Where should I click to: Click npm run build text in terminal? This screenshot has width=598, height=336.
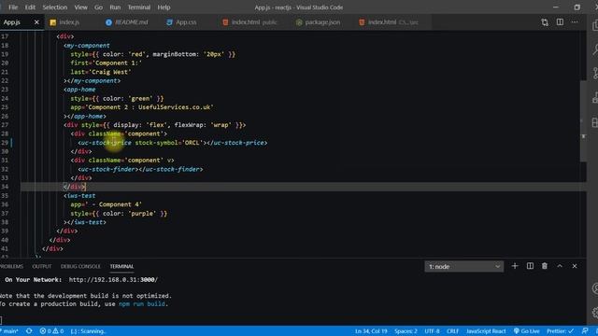click(142, 304)
